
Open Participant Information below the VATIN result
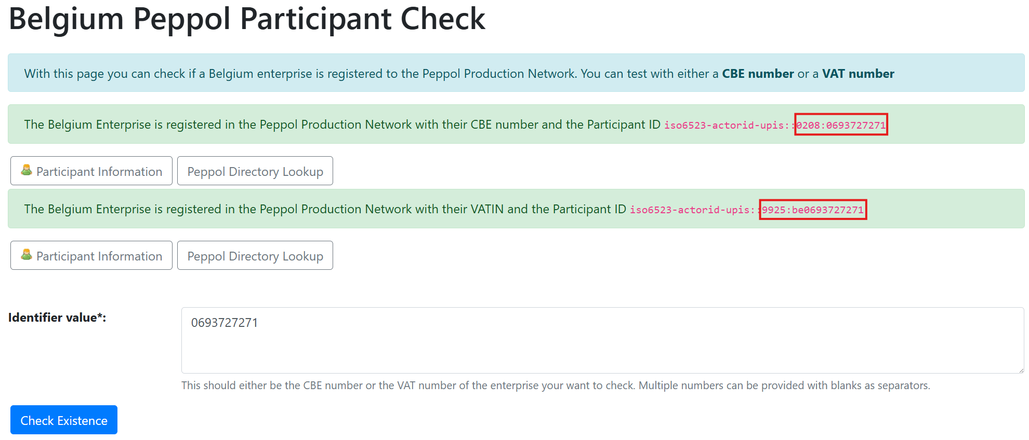[x=91, y=256]
